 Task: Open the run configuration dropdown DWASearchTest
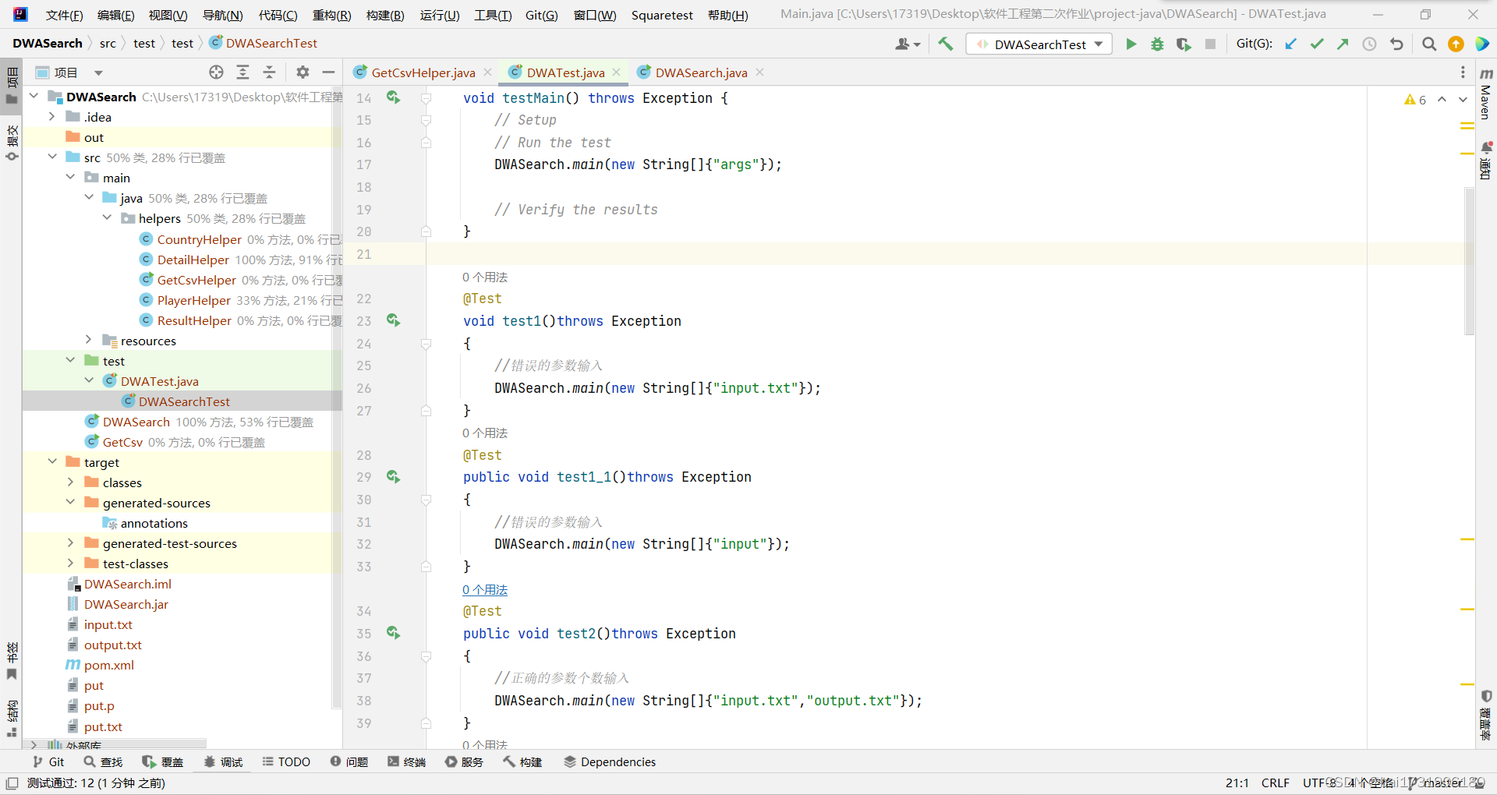point(1039,44)
